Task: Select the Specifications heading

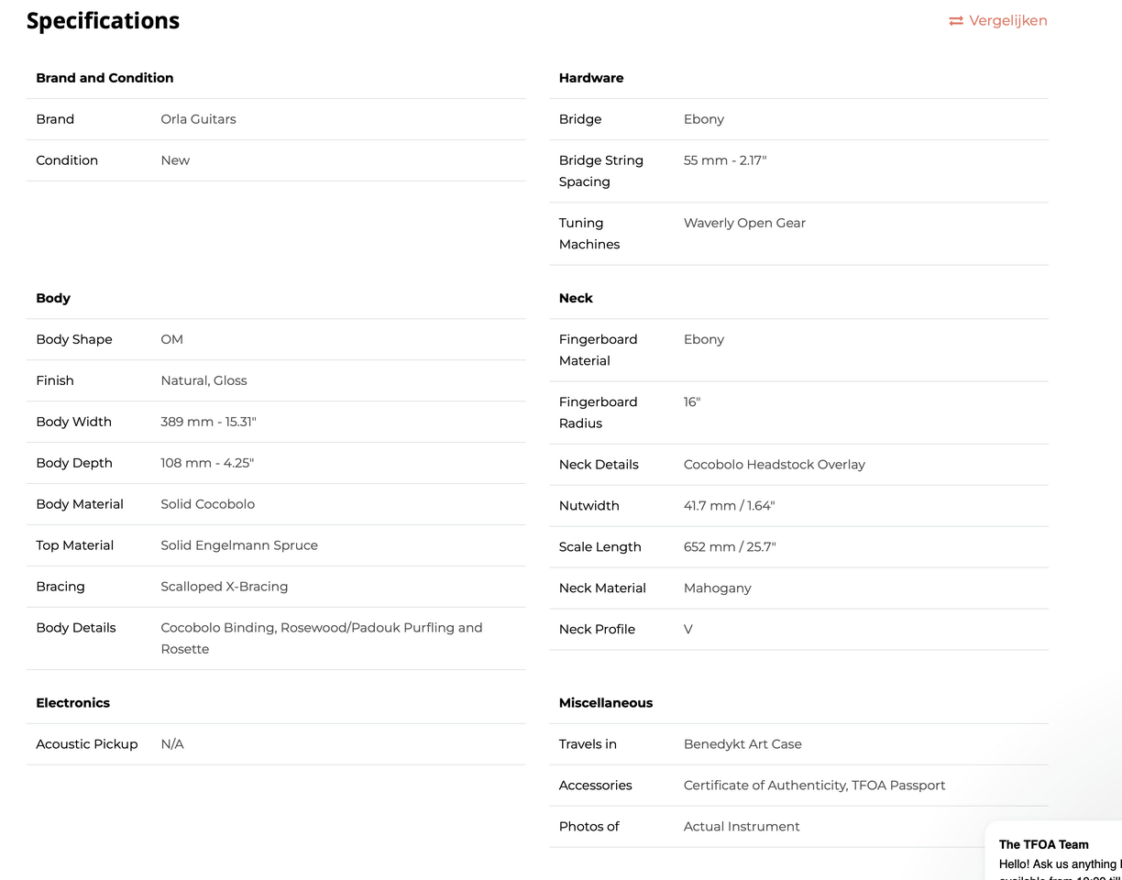Action: 103,21
